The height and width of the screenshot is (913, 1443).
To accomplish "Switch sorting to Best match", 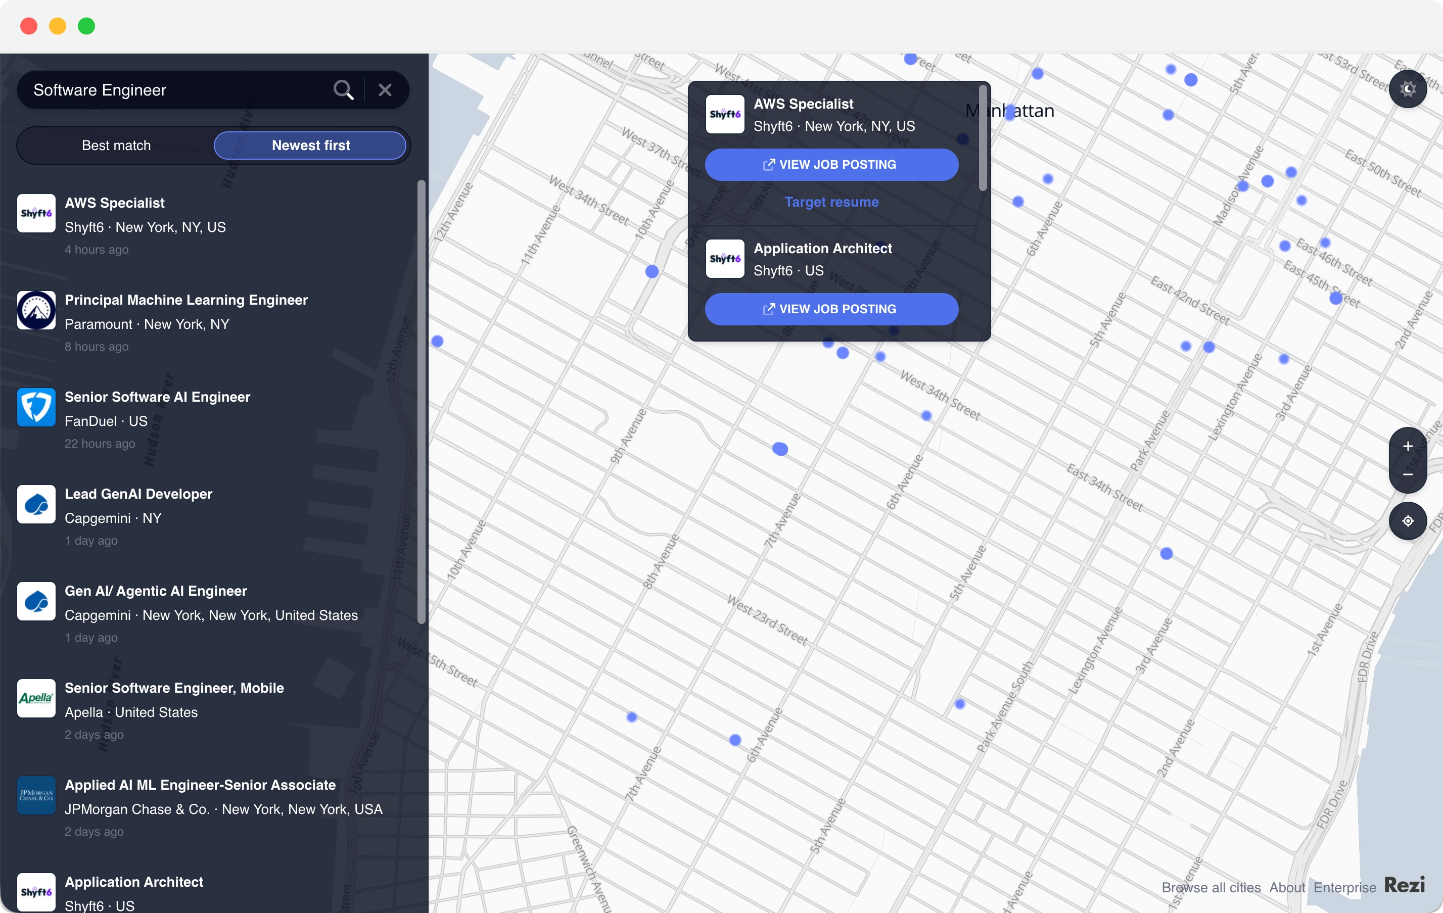I will [x=116, y=146].
